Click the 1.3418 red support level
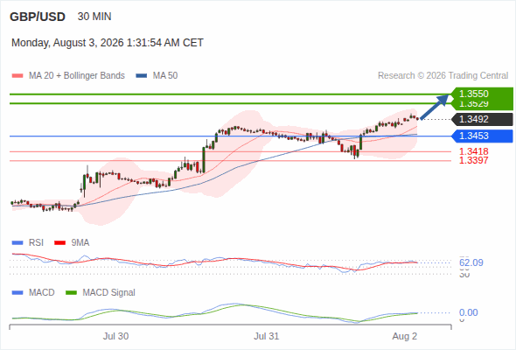516x350 pixels. [473, 151]
